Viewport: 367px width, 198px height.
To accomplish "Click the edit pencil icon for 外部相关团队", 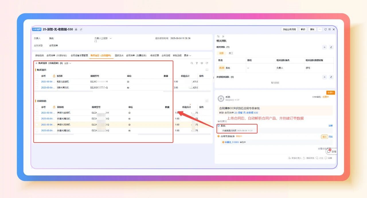I will pyautogui.click(x=331, y=77).
